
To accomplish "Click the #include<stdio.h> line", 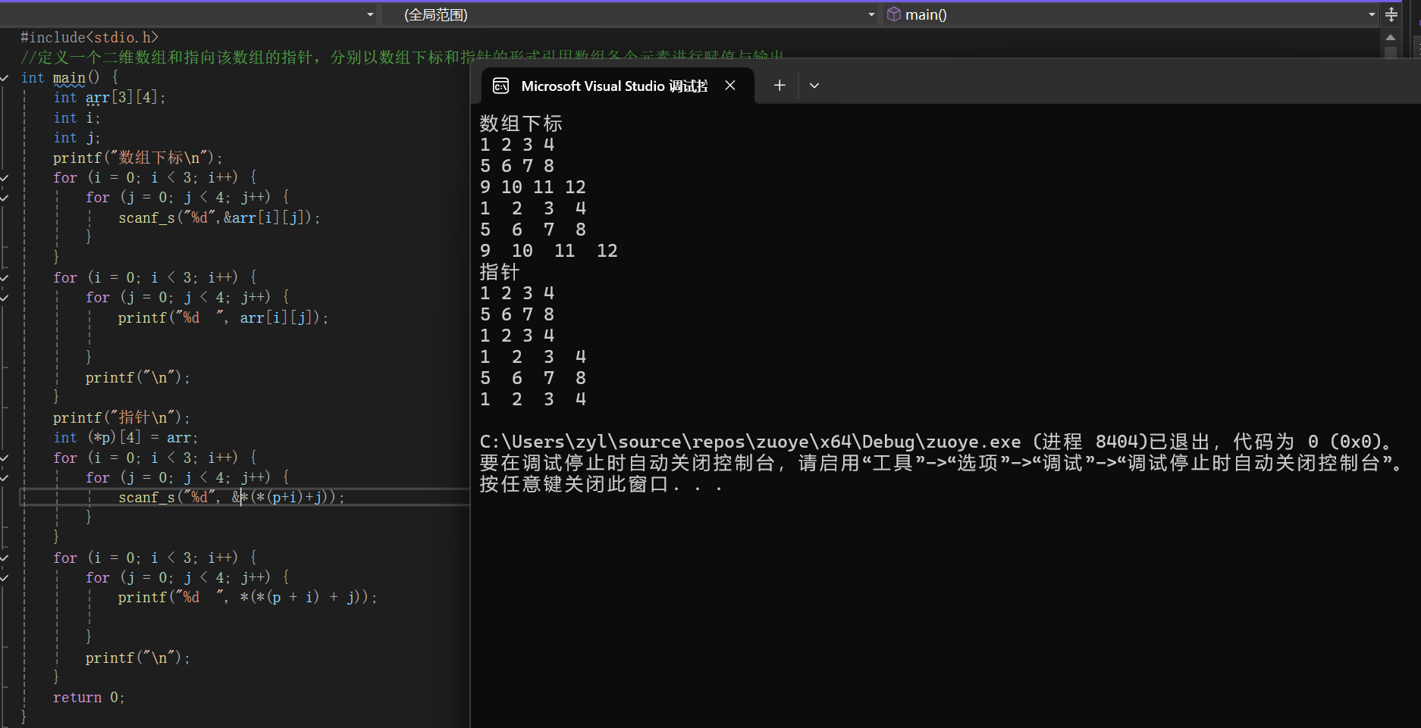I will [x=89, y=37].
